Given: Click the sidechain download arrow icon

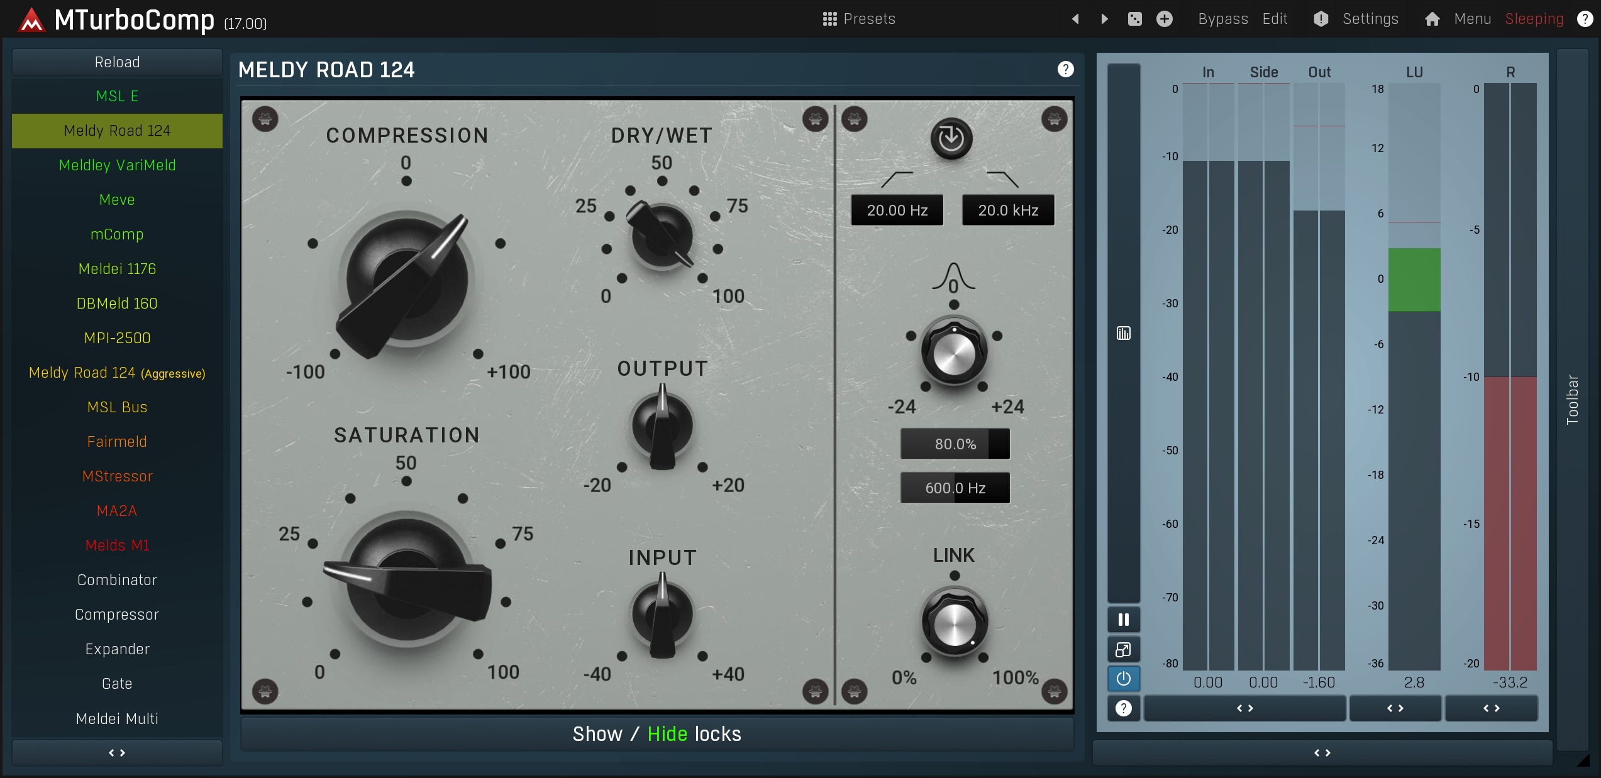Looking at the screenshot, I should pyautogui.click(x=951, y=138).
